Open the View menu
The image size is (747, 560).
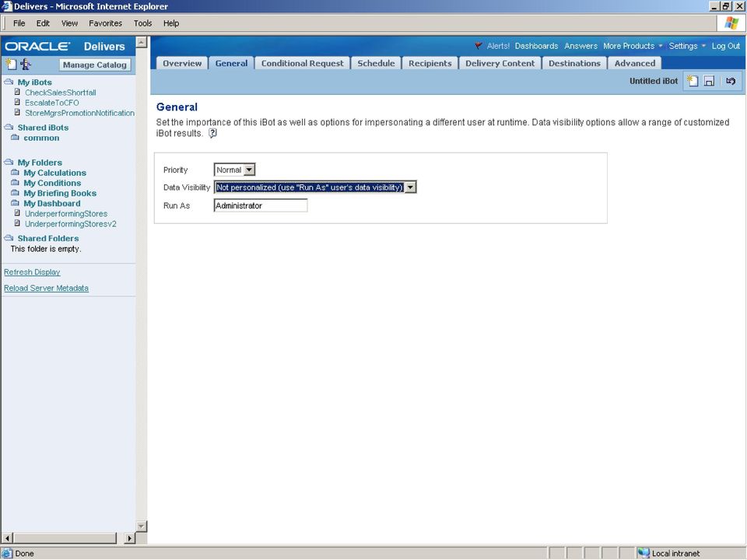pos(69,23)
